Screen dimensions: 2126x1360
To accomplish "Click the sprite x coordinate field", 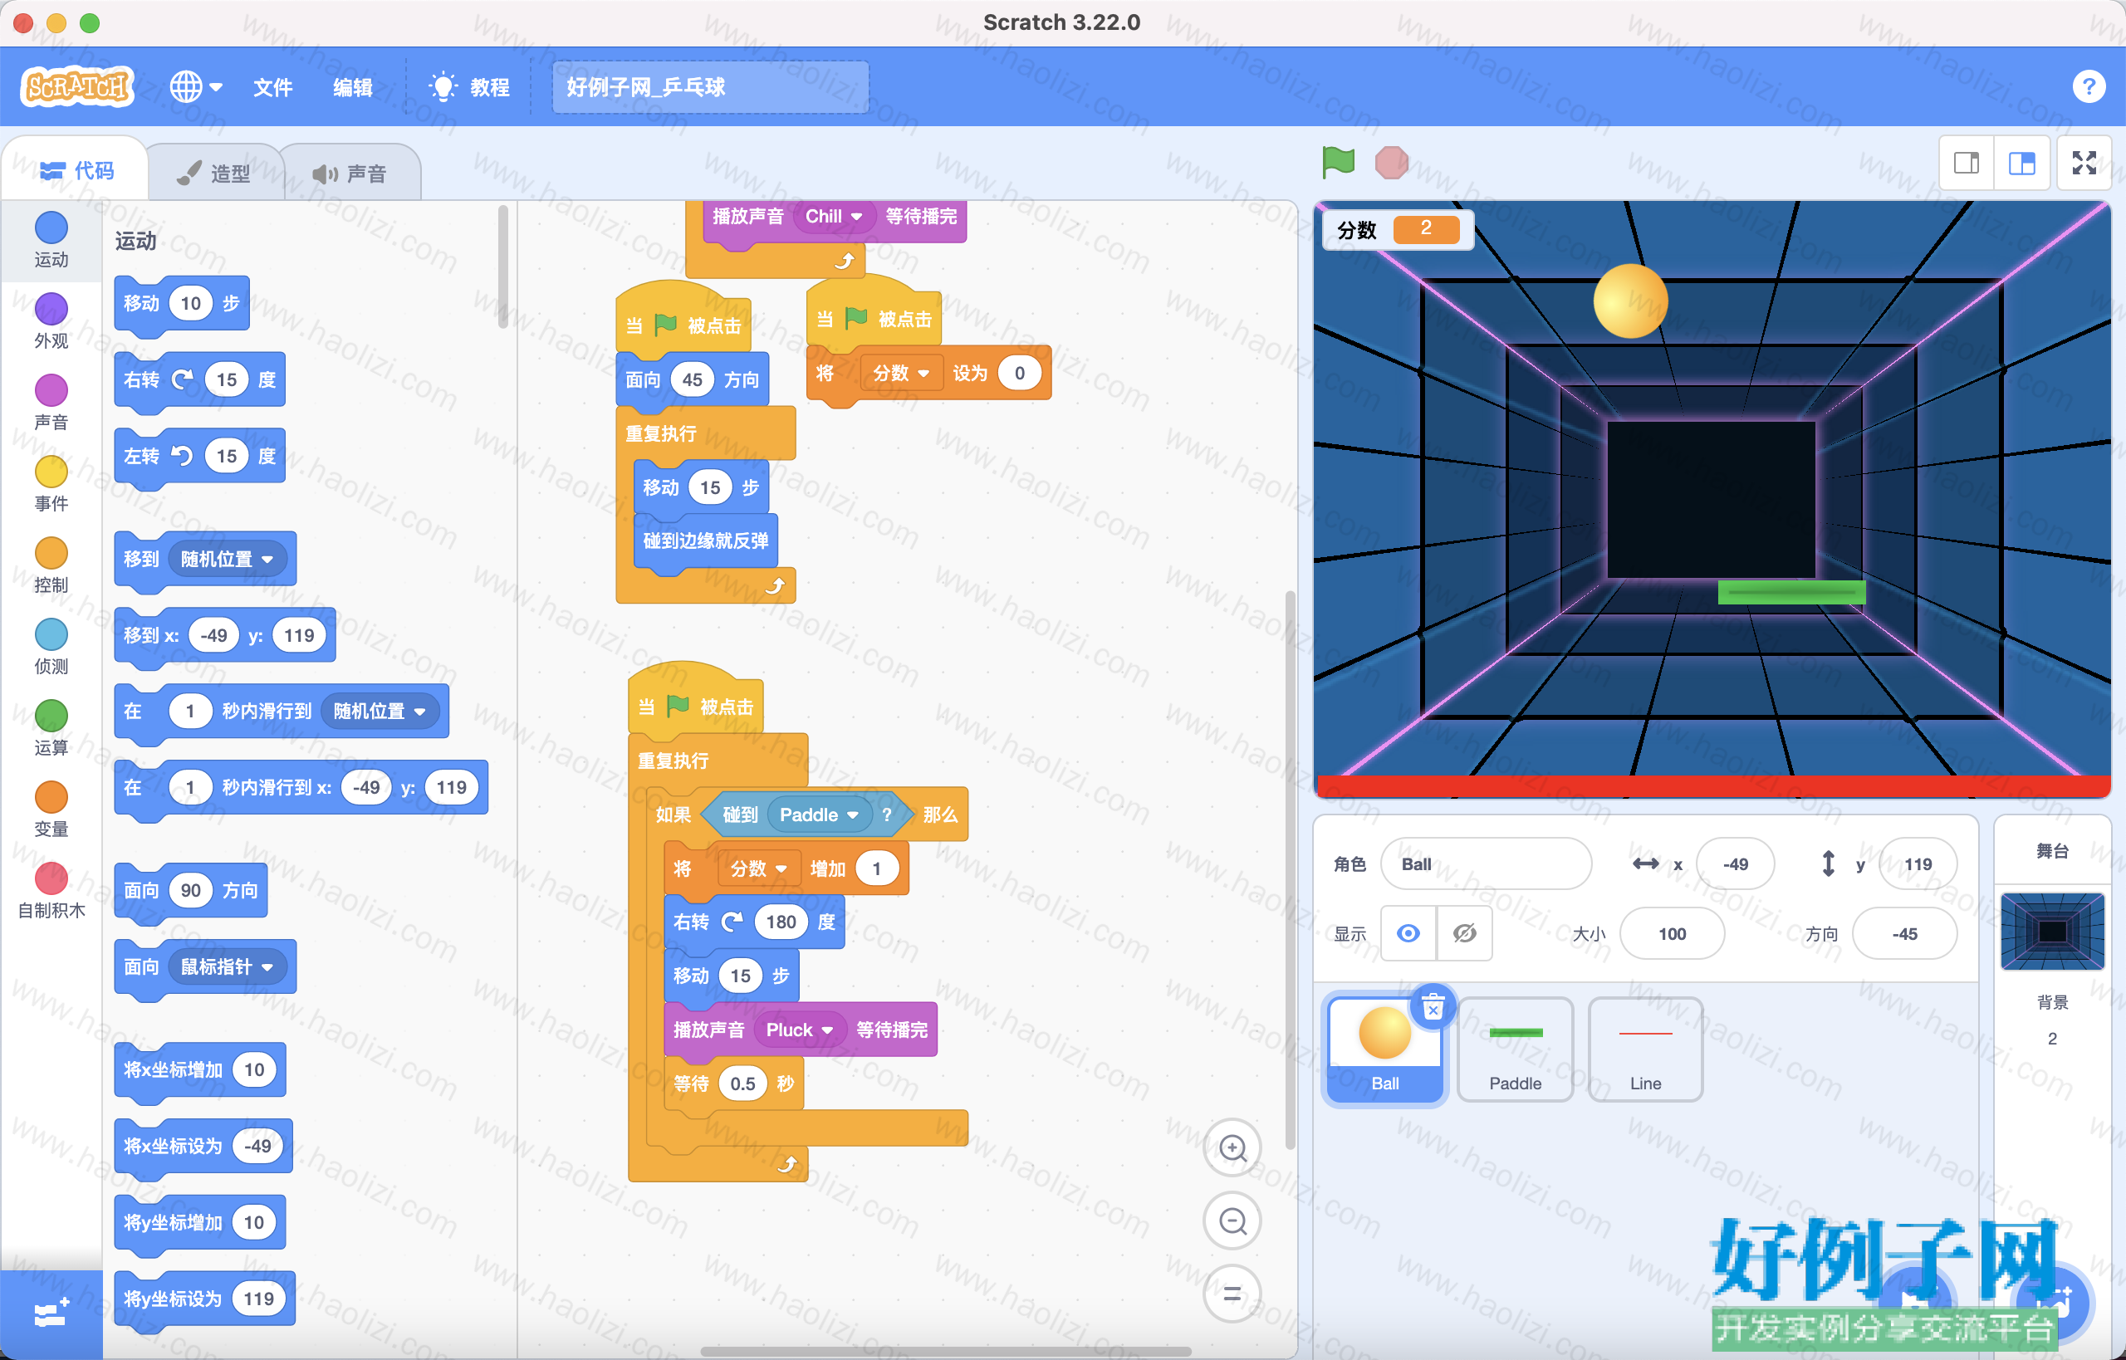I will [x=1735, y=863].
